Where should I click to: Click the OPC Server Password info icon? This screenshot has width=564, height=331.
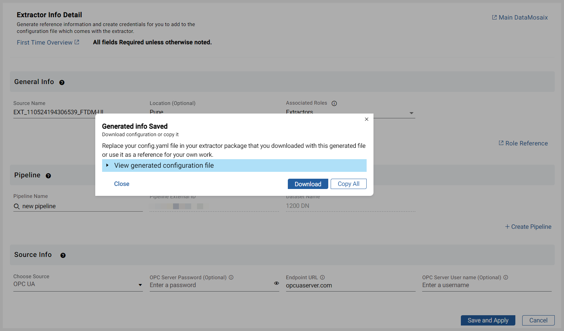pos(231,277)
